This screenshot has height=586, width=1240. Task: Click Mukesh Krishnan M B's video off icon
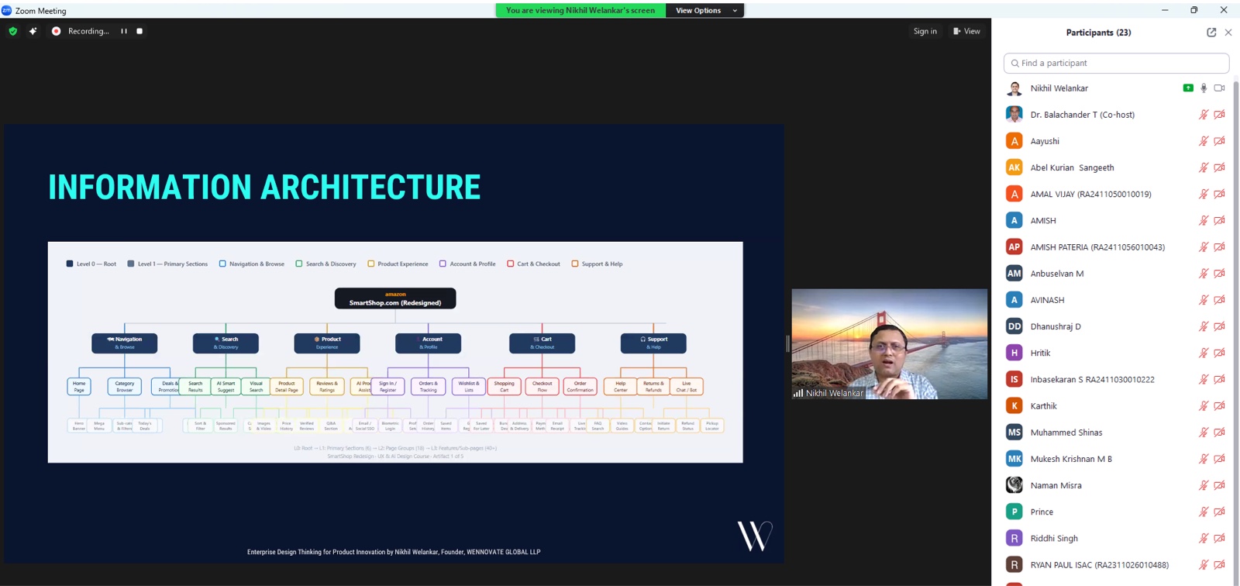point(1219,459)
